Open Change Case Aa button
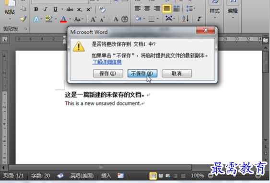Image resolution: width=270 pixels, height=183 pixels. (78, 19)
